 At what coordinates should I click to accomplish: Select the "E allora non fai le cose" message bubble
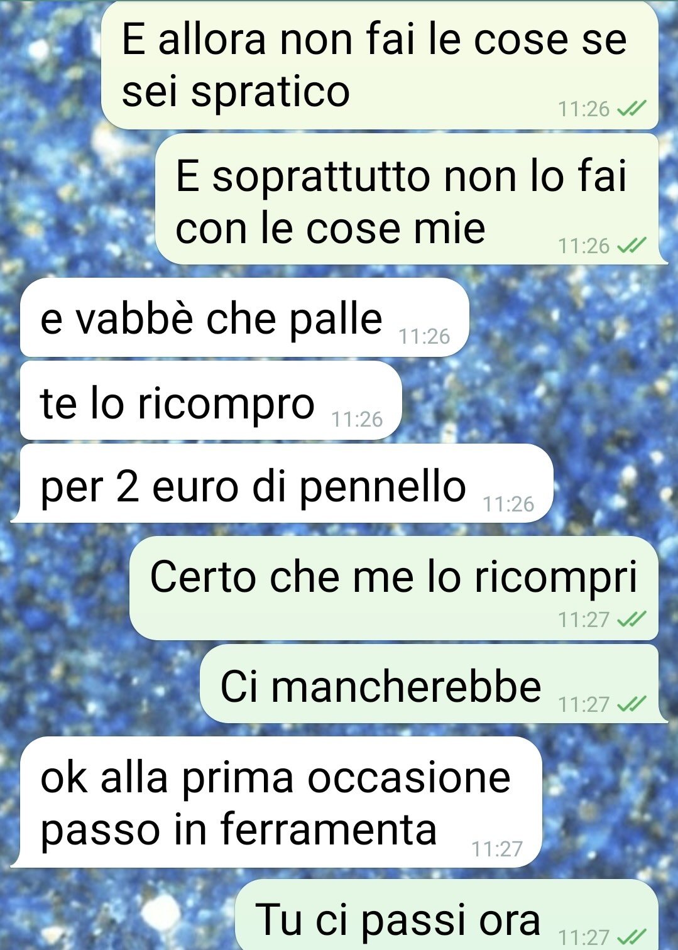[380, 65]
